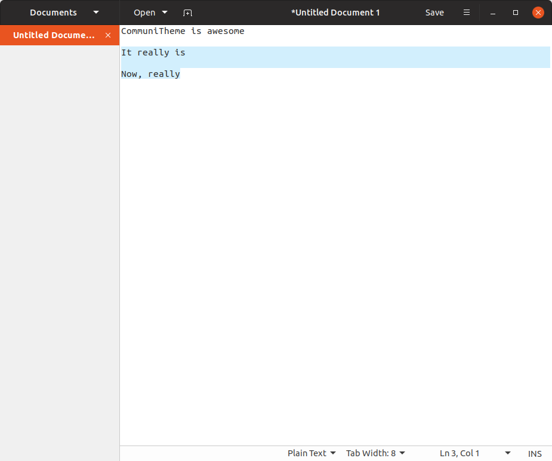Open the Documents menu
The image size is (552, 461).
pos(53,12)
